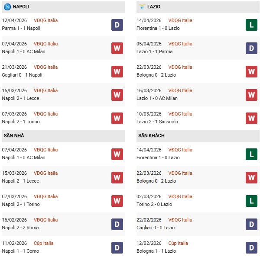Viewport: 260px width, 257px height.
Task: Click the D badge for Napoli 2 - 2 Roma
Action: coord(117,224)
